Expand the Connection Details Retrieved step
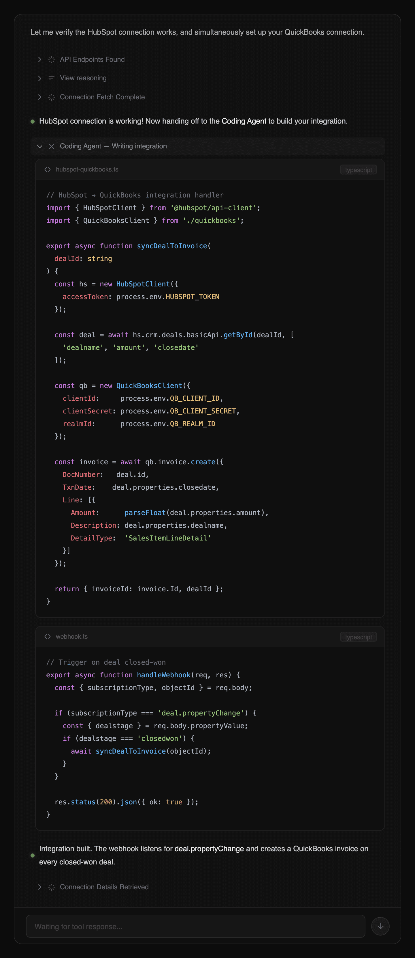 [x=40, y=887]
